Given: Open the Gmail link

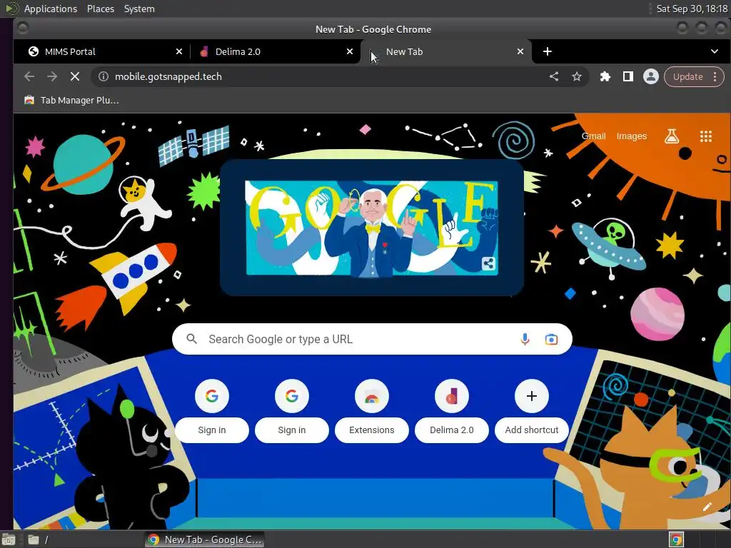Looking at the screenshot, I should point(593,136).
